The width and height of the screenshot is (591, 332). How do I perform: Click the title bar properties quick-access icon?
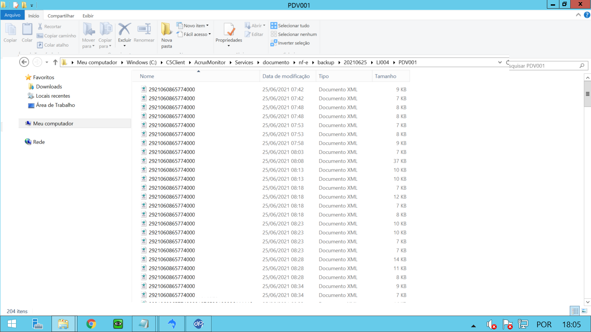pos(16,5)
